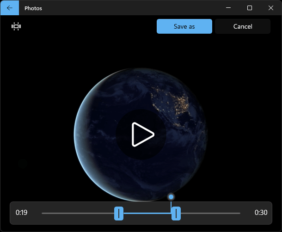This screenshot has width=282, height=232.
Task: Select the round blue playhead marker
Action: [171, 197]
